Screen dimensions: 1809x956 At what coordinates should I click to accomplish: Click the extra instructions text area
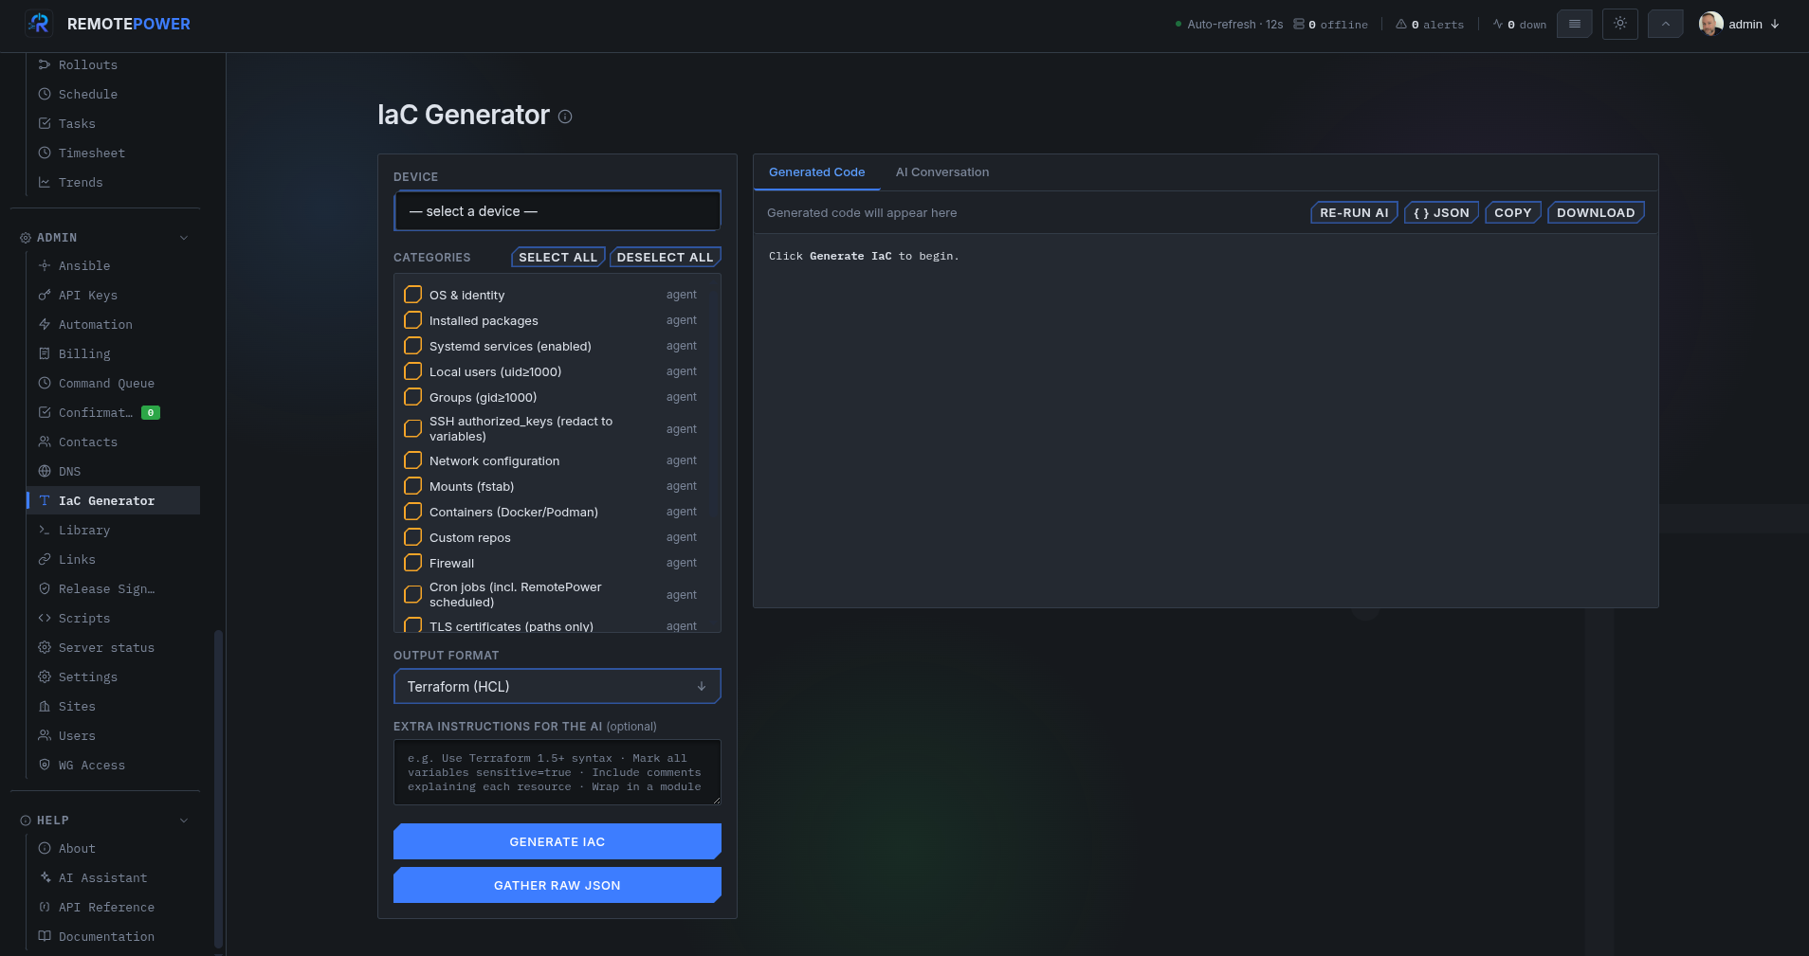(x=557, y=772)
